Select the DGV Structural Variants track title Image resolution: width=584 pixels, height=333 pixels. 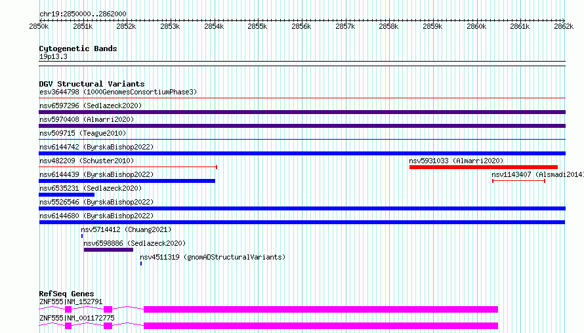(92, 84)
